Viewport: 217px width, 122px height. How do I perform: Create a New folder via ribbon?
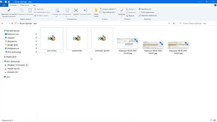(96, 13)
